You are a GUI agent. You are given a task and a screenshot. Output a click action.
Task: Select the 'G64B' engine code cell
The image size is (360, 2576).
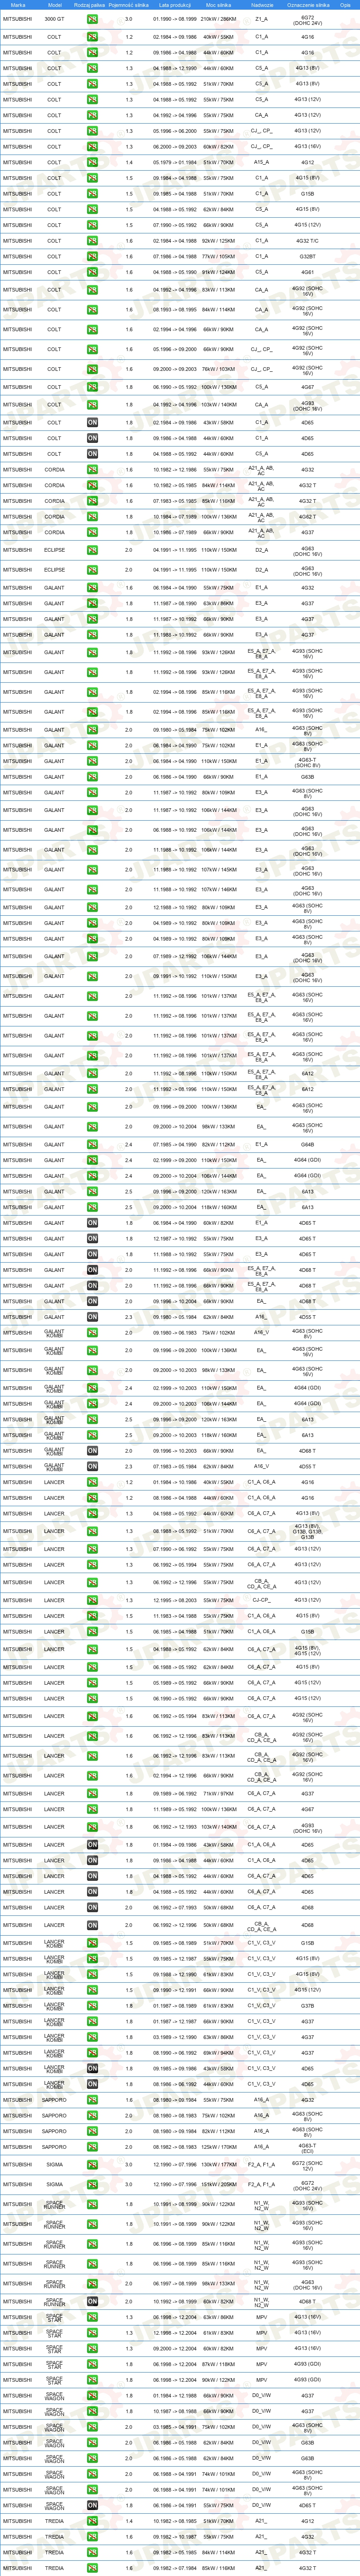pyautogui.click(x=307, y=1144)
